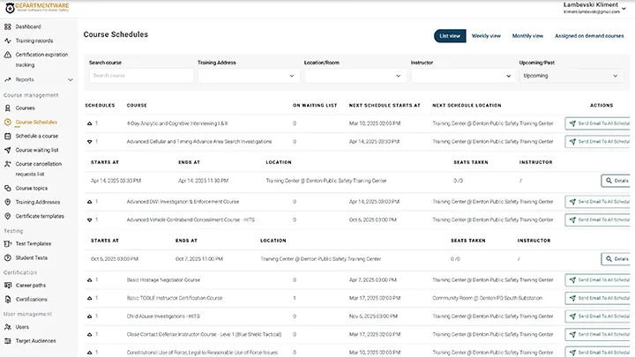
Task: Click Target Audiences icon
Action: (8, 341)
